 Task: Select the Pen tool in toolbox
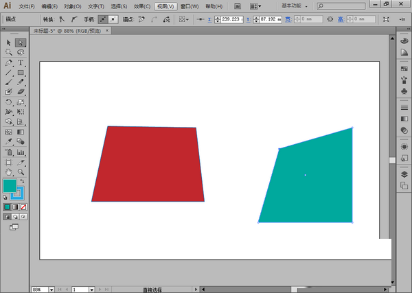tap(9, 62)
